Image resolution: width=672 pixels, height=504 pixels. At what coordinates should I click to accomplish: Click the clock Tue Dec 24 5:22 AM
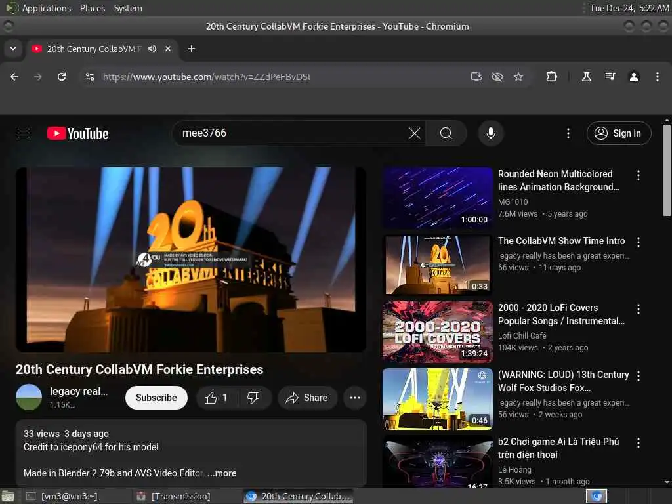[x=629, y=8]
